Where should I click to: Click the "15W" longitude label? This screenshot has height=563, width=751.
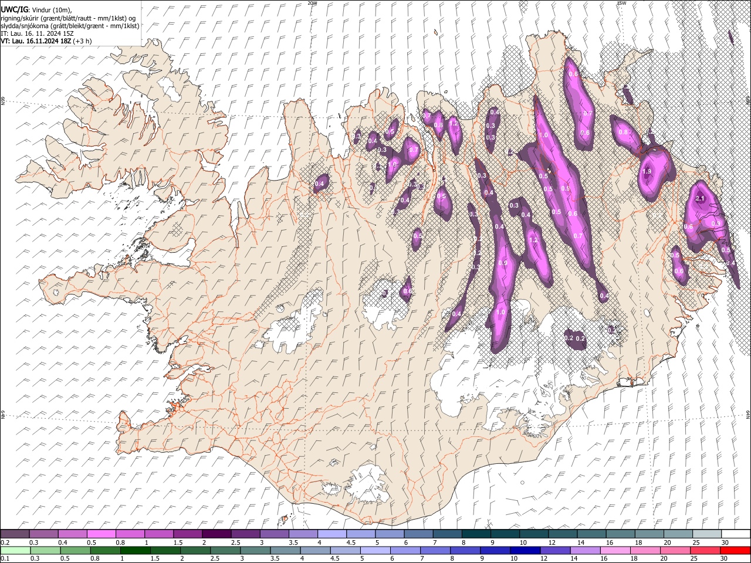621,3
